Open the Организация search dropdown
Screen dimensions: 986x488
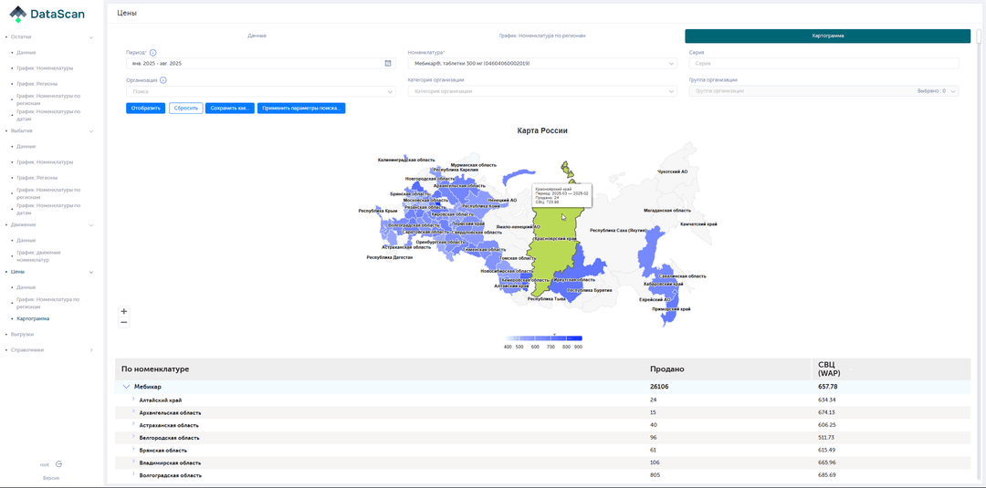261,92
